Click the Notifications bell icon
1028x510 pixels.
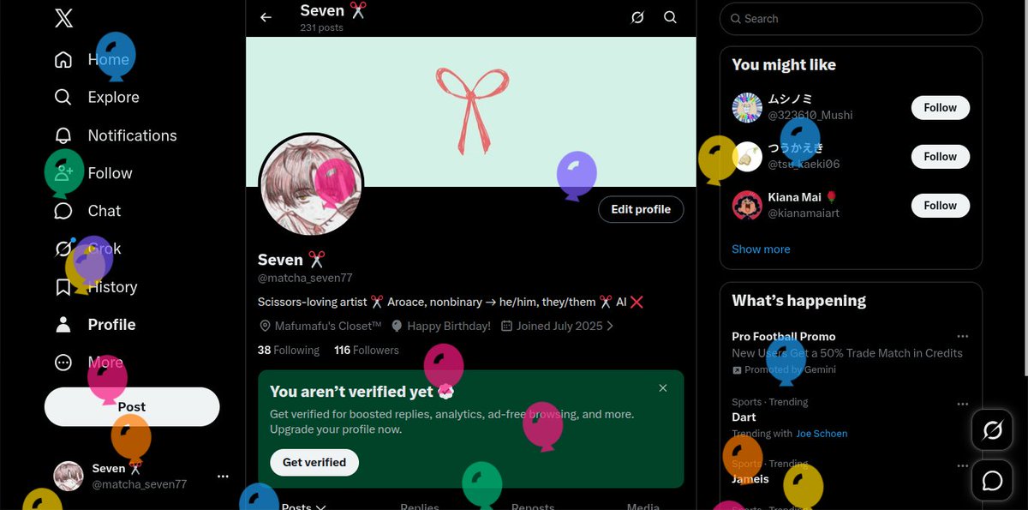click(63, 135)
